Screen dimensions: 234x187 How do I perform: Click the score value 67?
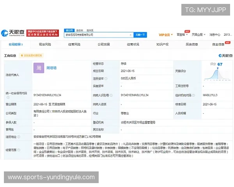[x=220, y=64]
